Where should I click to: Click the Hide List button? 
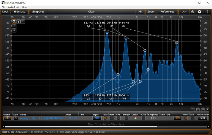tap(19, 12)
